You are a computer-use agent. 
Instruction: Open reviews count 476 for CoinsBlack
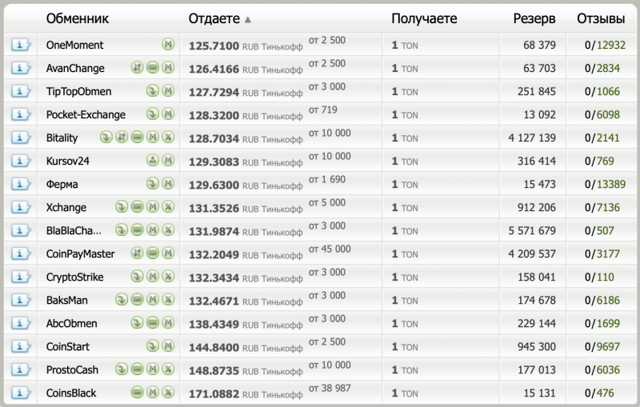[x=606, y=393]
